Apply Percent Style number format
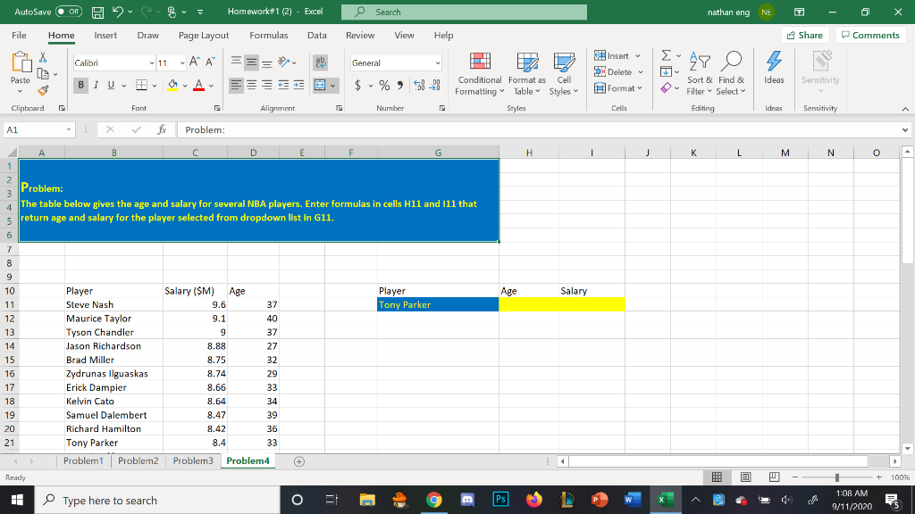Image resolution: width=915 pixels, height=514 pixels. pos(384,84)
